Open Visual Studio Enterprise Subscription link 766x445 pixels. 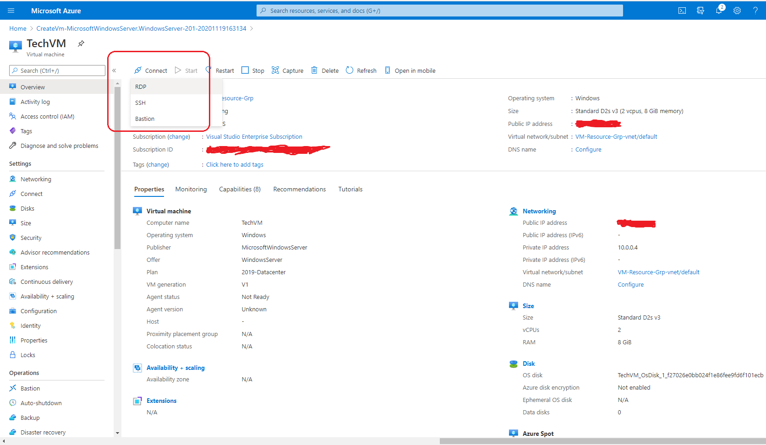tap(254, 136)
